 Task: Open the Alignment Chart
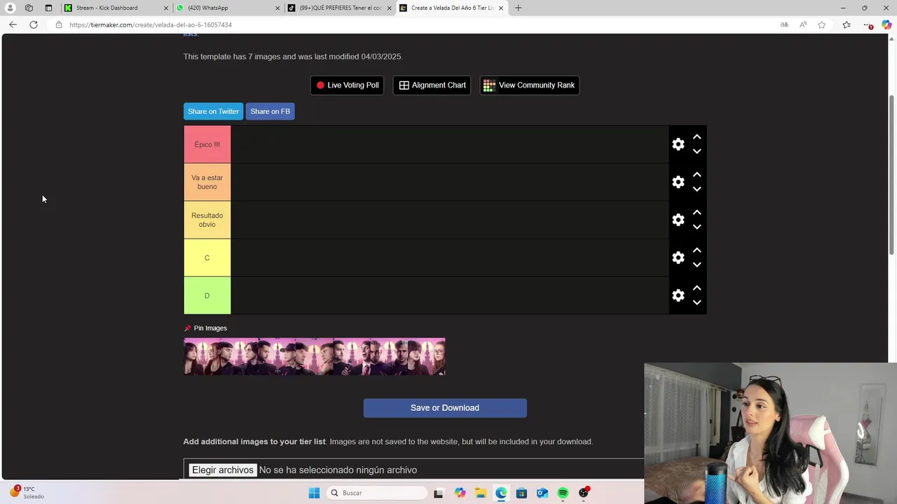(x=432, y=85)
